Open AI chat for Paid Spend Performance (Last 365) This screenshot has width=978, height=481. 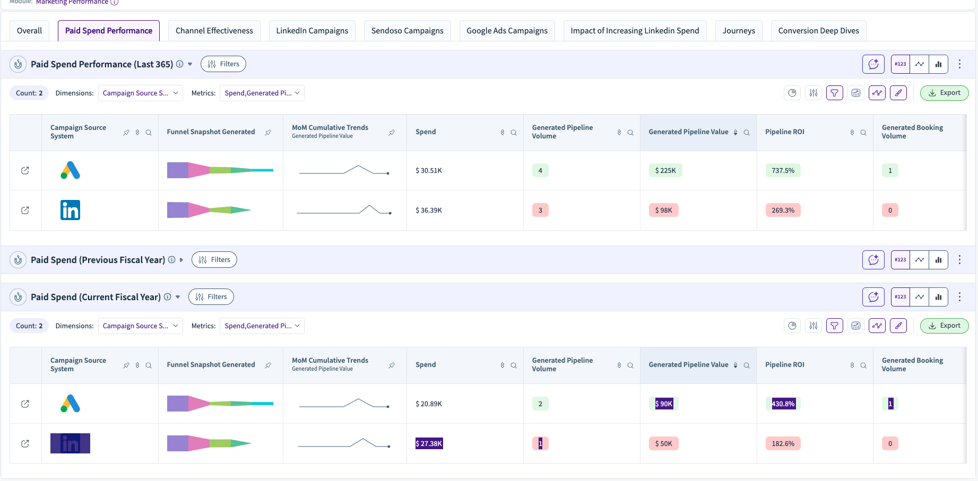(873, 64)
